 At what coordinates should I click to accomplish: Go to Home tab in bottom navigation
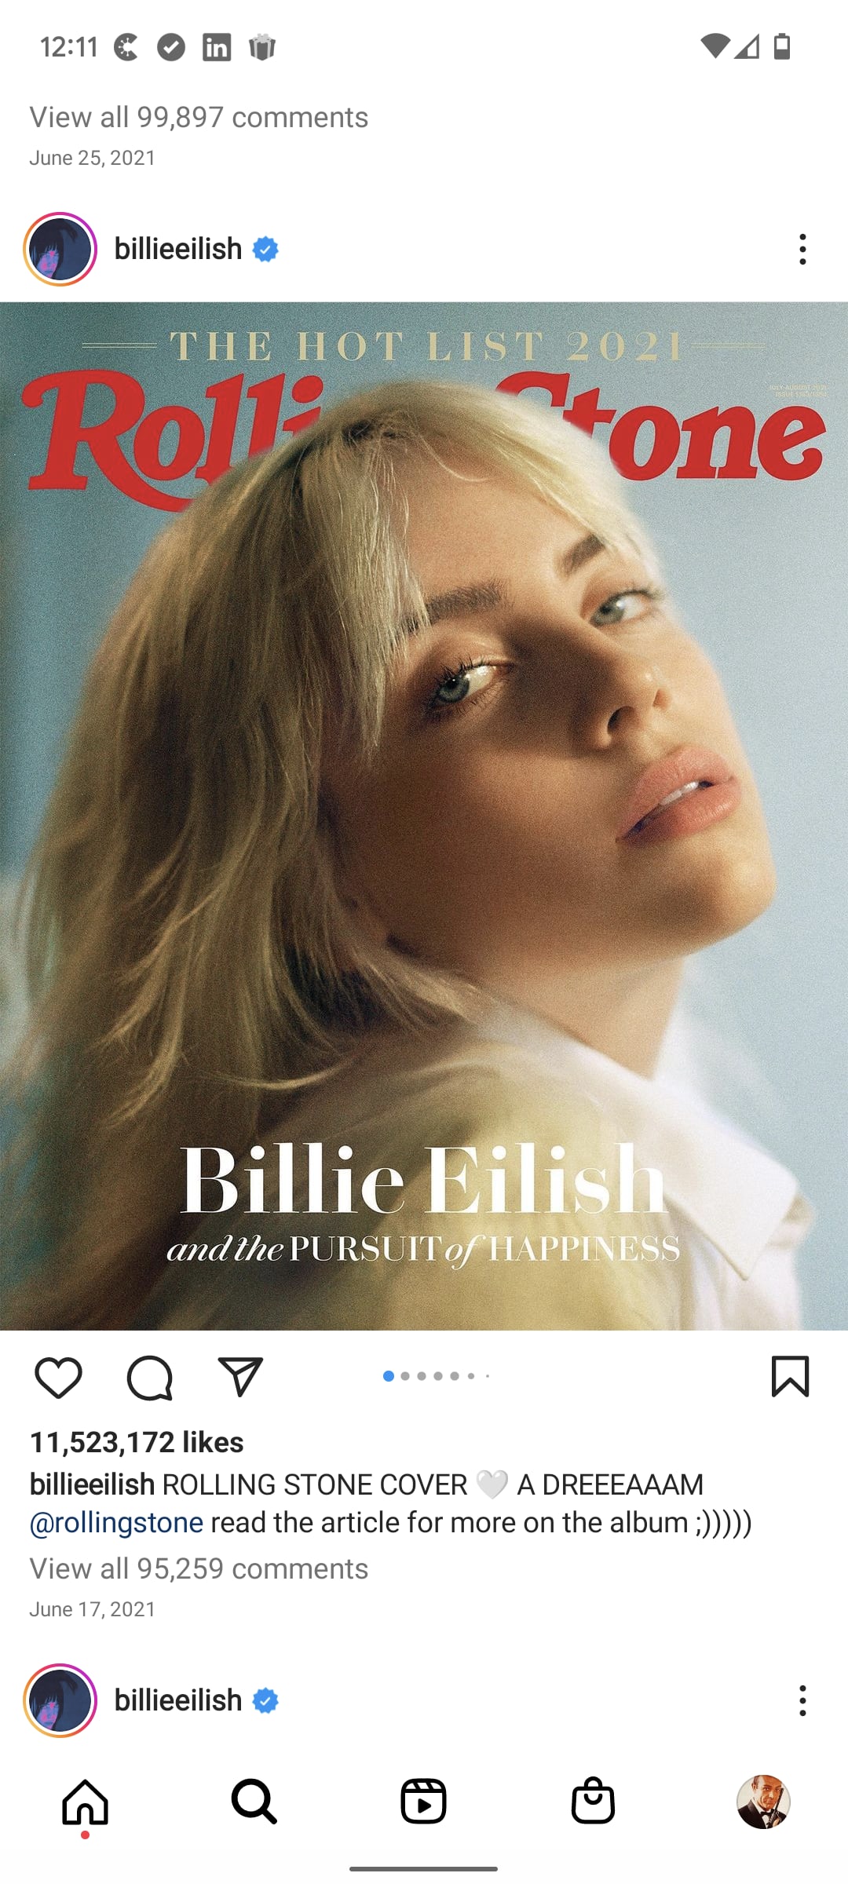tap(85, 1802)
